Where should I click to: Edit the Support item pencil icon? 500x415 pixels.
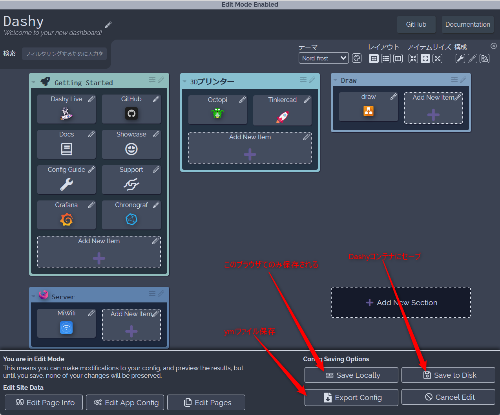point(156,169)
